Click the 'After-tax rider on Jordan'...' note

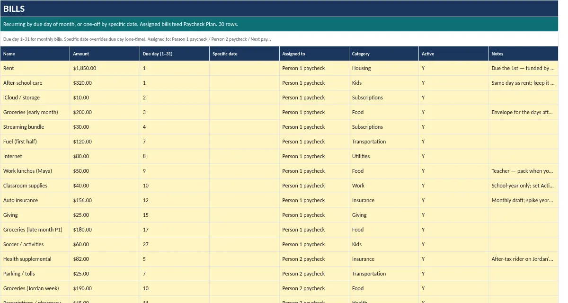click(524, 259)
